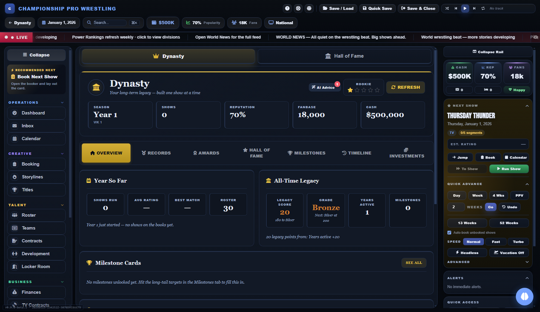Open the Milestones tab
This screenshot has height=312, width=540.
[x=306, y=153]
